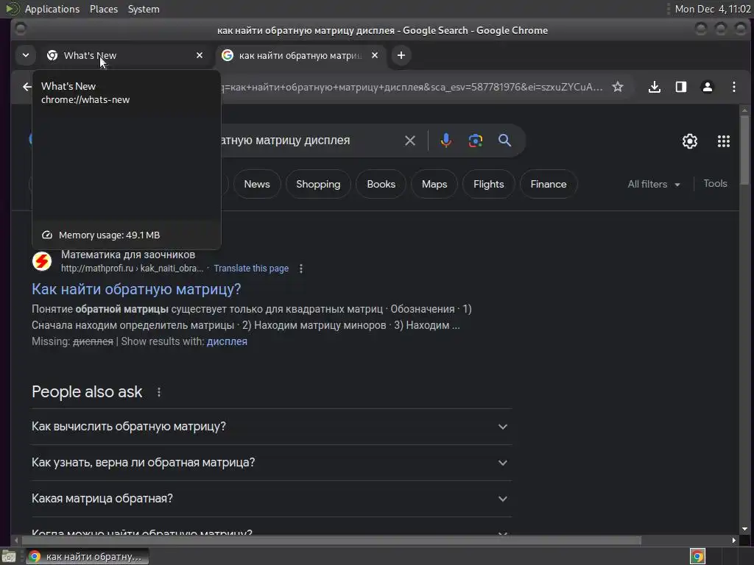
Task: Expand 'Как узнать, верна ли обратная матрица?'
Action: (x=272, y=463)
